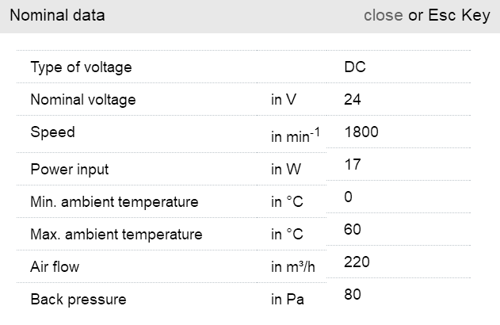Click the power input value 17
Screen dimensions: 500x325
pyautogui.click(x=353, y=164)
